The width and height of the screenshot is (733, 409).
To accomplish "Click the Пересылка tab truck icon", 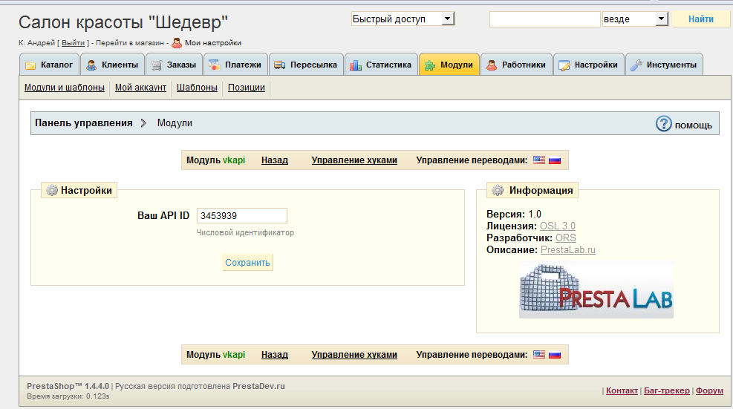I will (x=279, y=65).
